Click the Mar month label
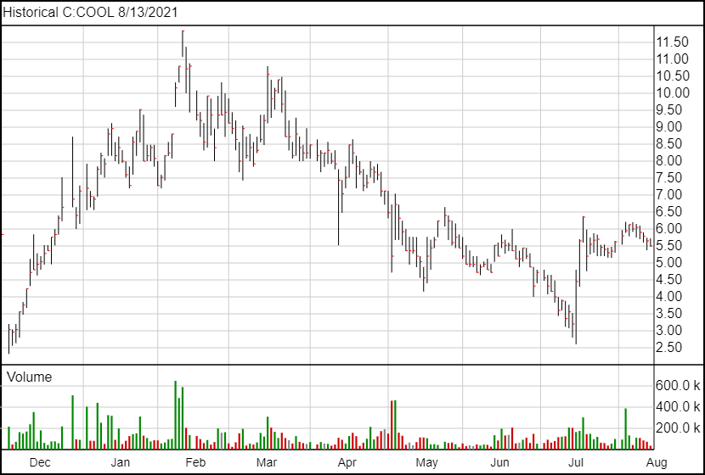The image size is (705, 475). click(x=267, y=462)
